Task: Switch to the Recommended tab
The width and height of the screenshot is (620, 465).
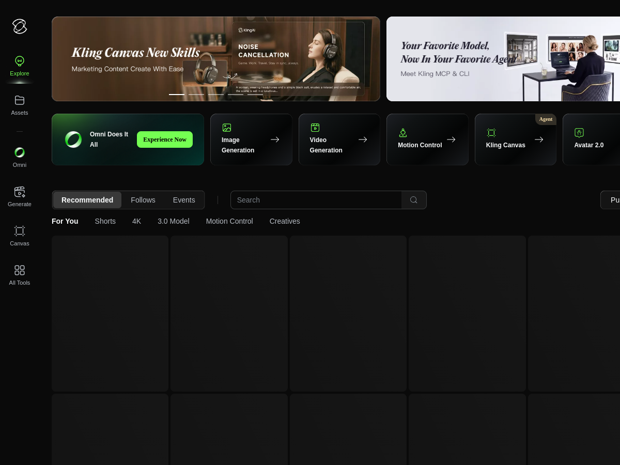Action: pos(87,200)
